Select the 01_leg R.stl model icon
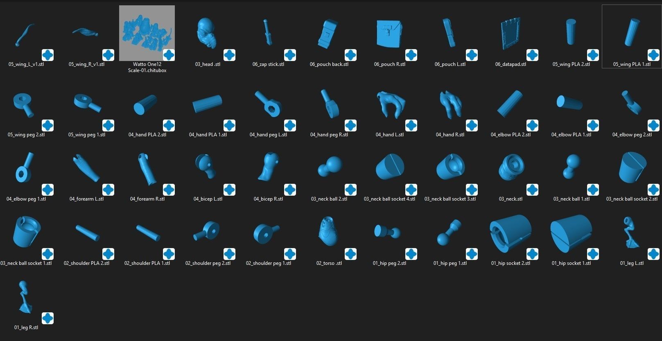Screen dimensions: 662x341 (x=26, y=297)
